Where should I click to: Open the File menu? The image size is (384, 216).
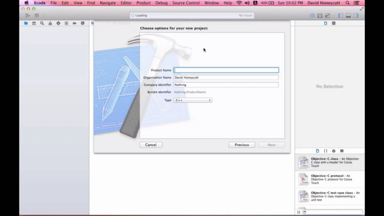point(54,3)
